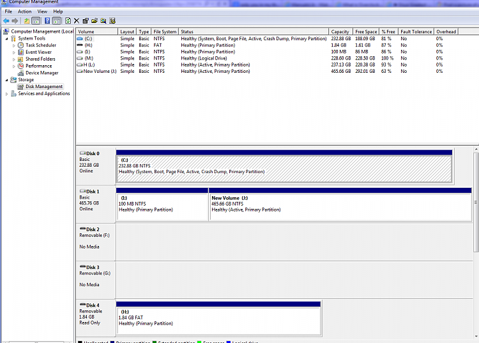Click the scrollbar up arrow in disk pane
Image resolution: width=479 pixels, height=343 pixels.
(x=476, y=149)
